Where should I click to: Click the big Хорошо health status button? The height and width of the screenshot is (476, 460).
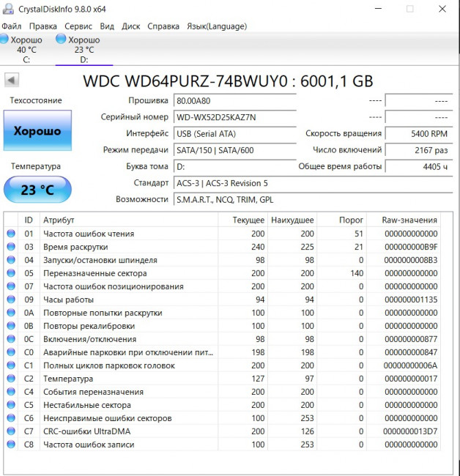pos(37,130)
